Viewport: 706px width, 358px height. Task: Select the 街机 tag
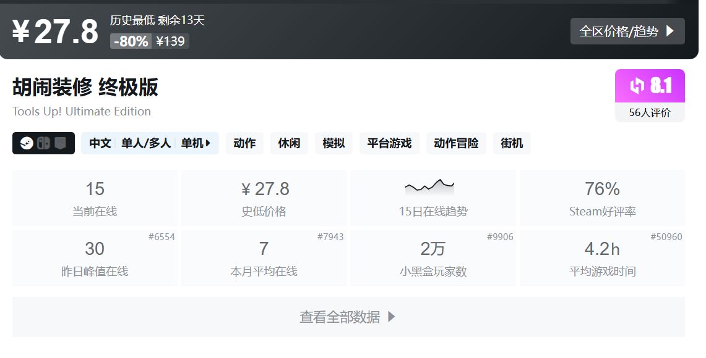pyautogui.click(x=512, y=143)
